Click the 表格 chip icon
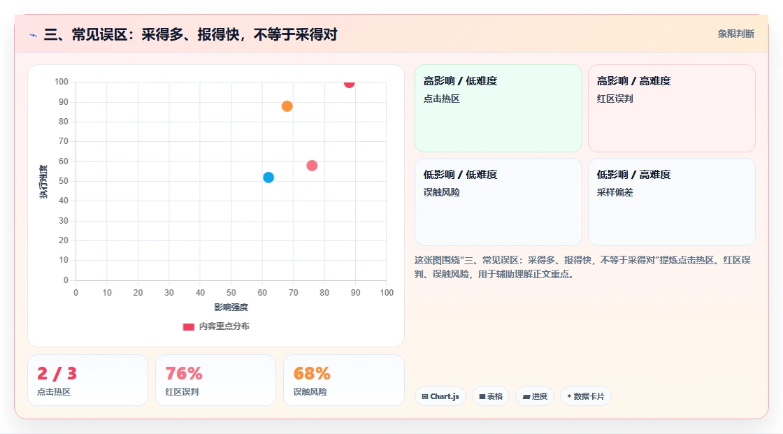The width and height of the screenshot is (783, 434). click(482, 396)
